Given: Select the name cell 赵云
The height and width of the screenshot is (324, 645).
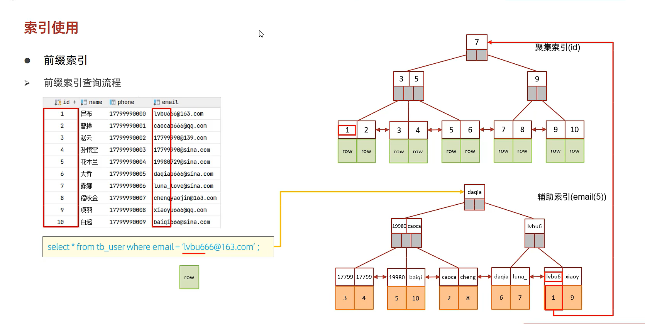Looking at the screenshot, I should click(86, 138).
